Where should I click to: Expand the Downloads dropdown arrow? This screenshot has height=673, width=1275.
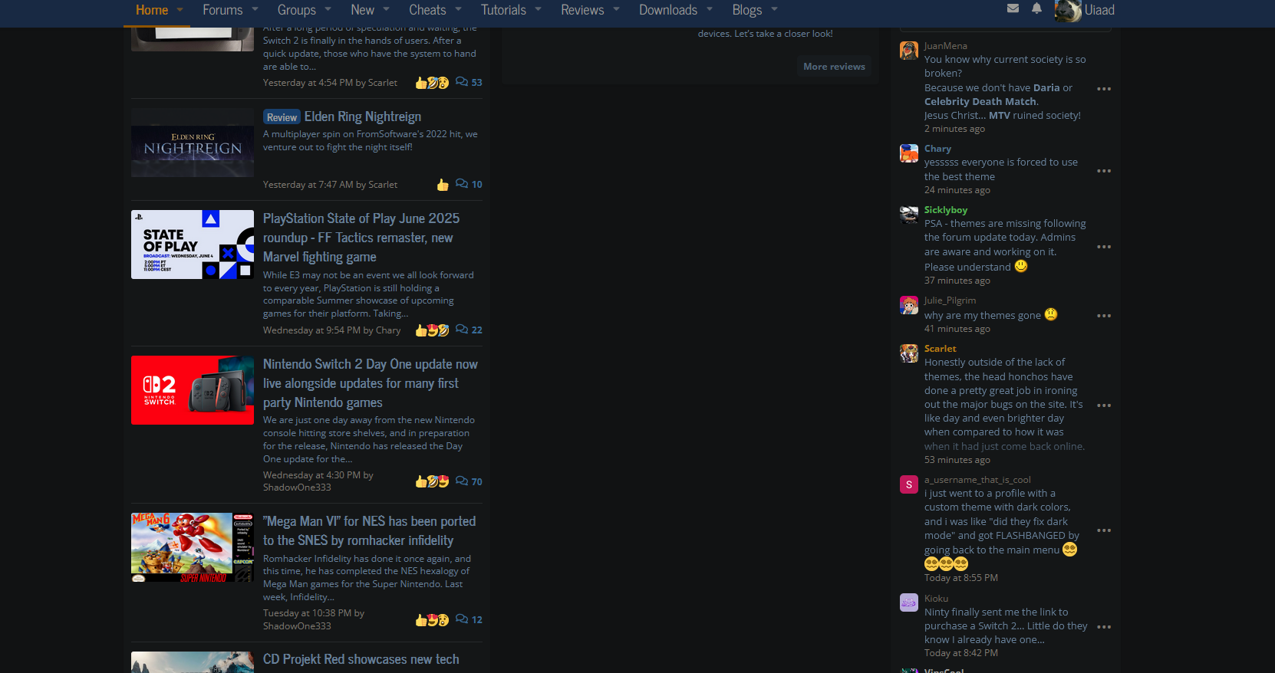[710, 10]
